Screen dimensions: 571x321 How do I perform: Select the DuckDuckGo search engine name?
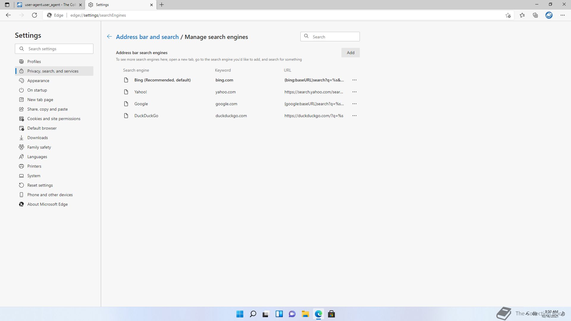[x=146, y=116]
